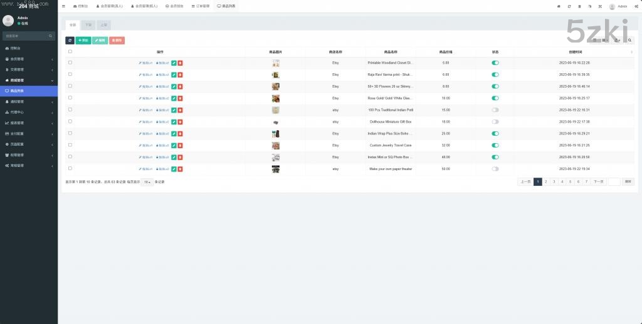Click the dark refresh button above the table

pos(70,40)
